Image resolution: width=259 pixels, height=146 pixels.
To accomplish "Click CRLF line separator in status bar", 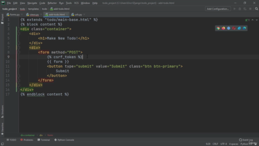I will 215,144.
